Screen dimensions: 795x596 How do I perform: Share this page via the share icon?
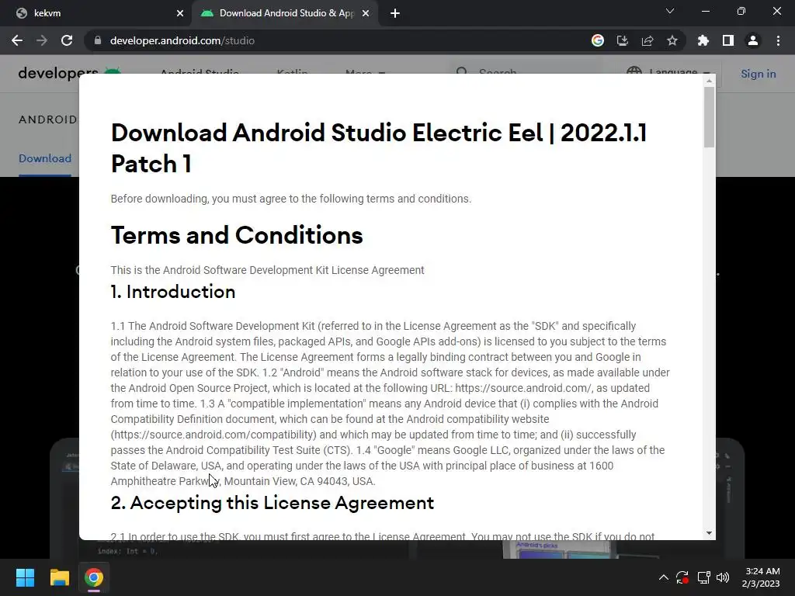point(647,40)
